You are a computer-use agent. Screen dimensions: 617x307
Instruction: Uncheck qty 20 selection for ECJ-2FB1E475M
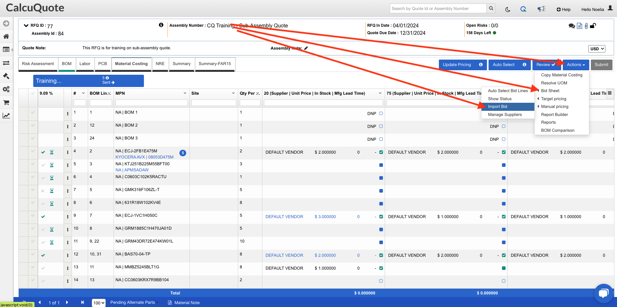pos(381,152)
